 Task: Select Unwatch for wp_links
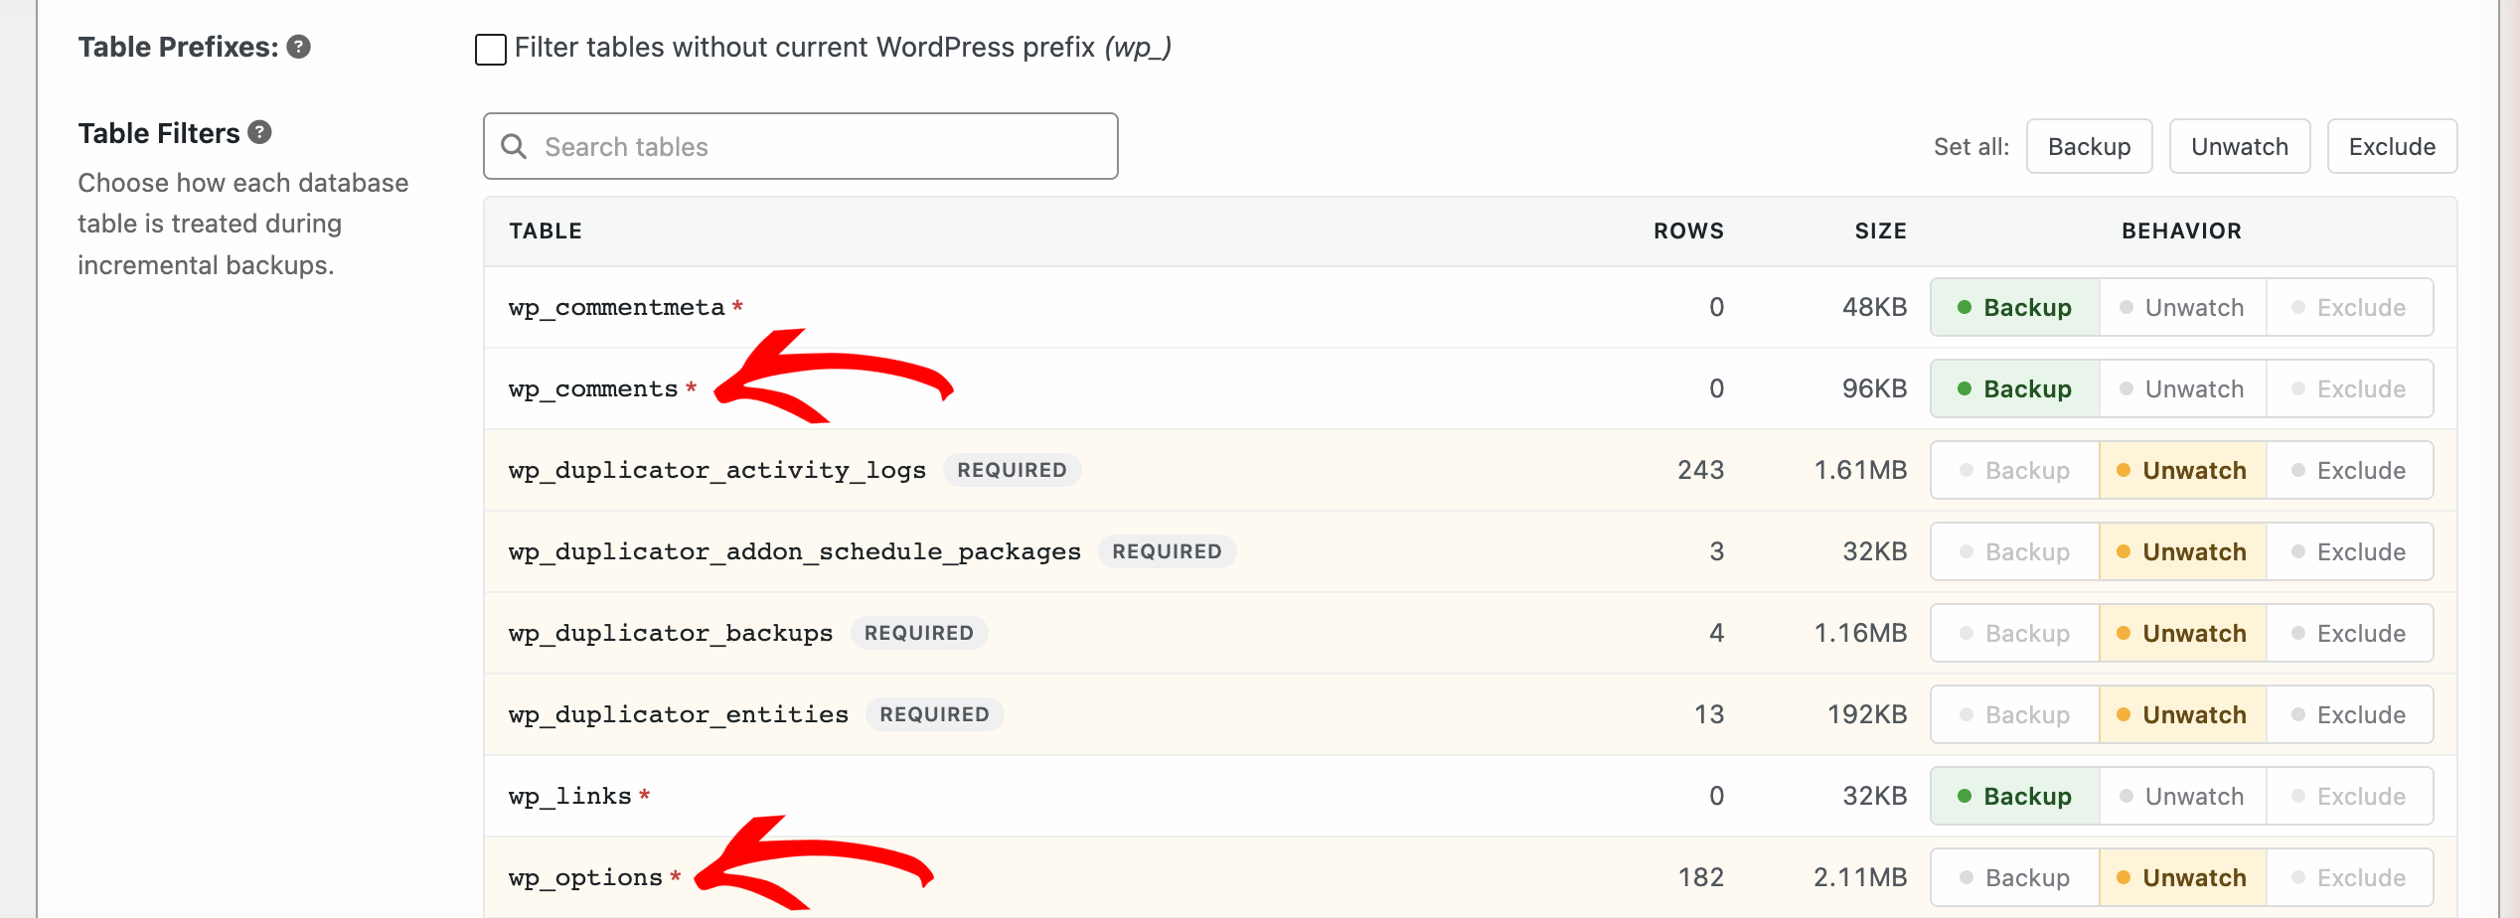coord(2183,796)
